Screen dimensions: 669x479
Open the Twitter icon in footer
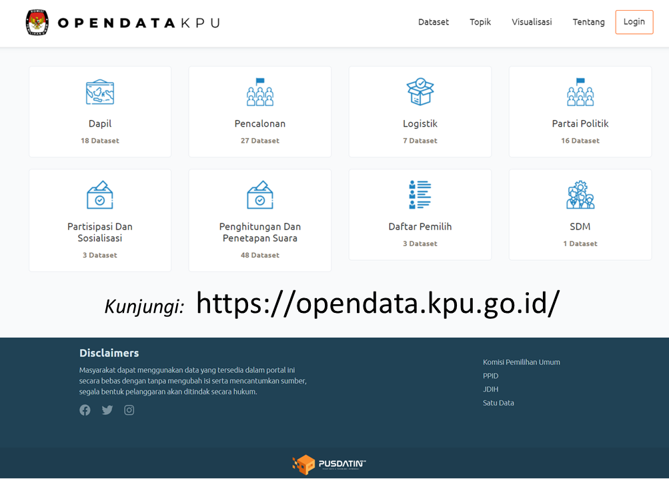(x=107, y=410)
